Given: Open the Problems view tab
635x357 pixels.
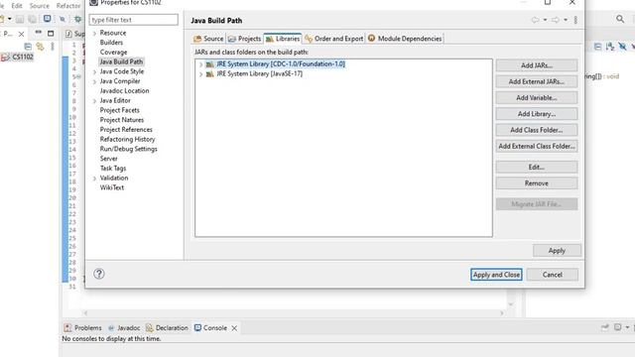Looking at the screenshot, I should click(x=83, y=327).
